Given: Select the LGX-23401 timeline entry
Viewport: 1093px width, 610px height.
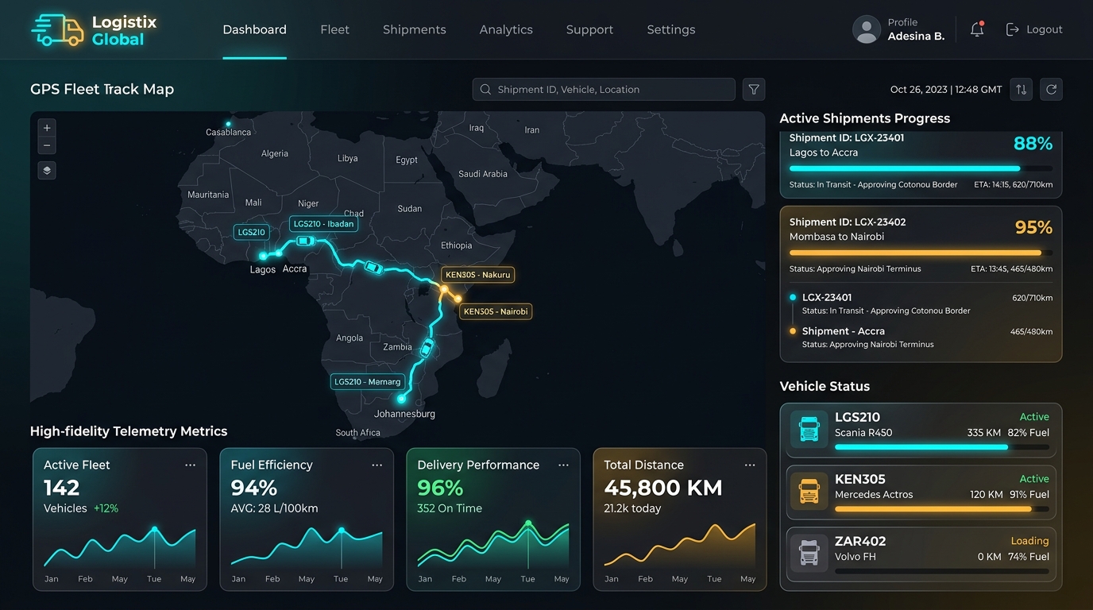Looking at the screenshot, I should [x=921, y=303].
